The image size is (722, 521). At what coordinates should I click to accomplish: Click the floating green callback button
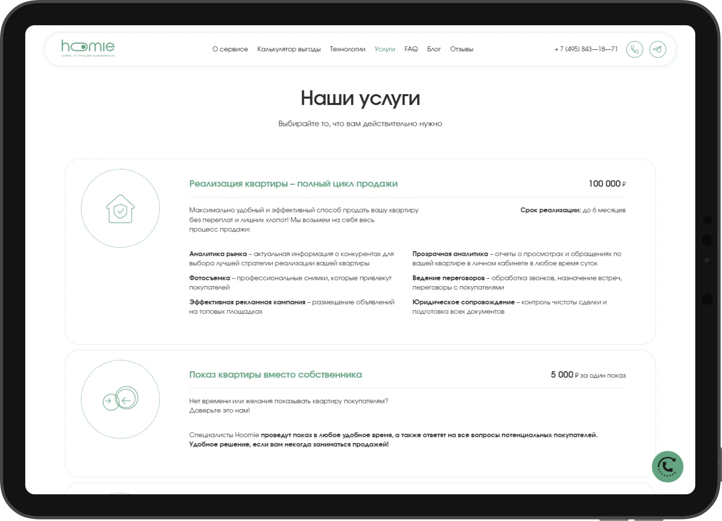click(x=667, y=467)
